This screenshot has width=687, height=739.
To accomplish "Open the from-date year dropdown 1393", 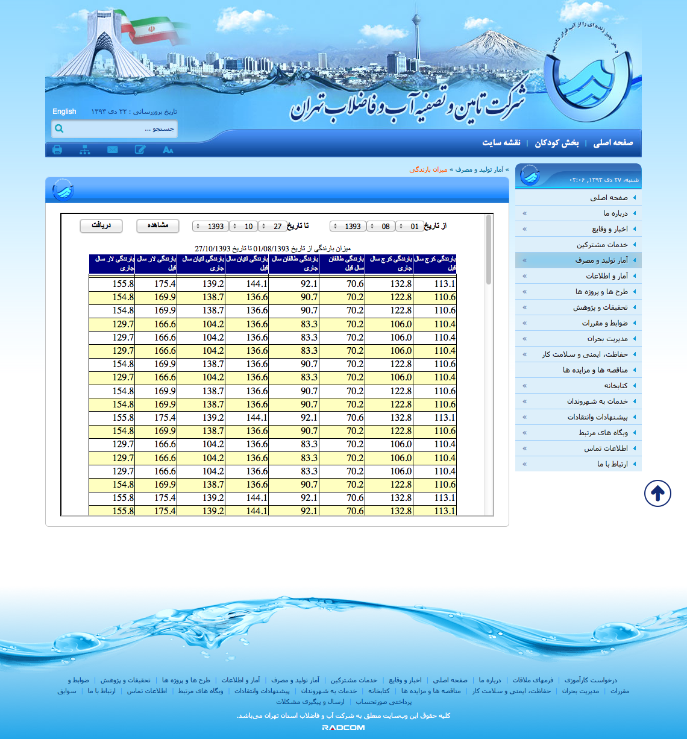I will click(348, 227).
